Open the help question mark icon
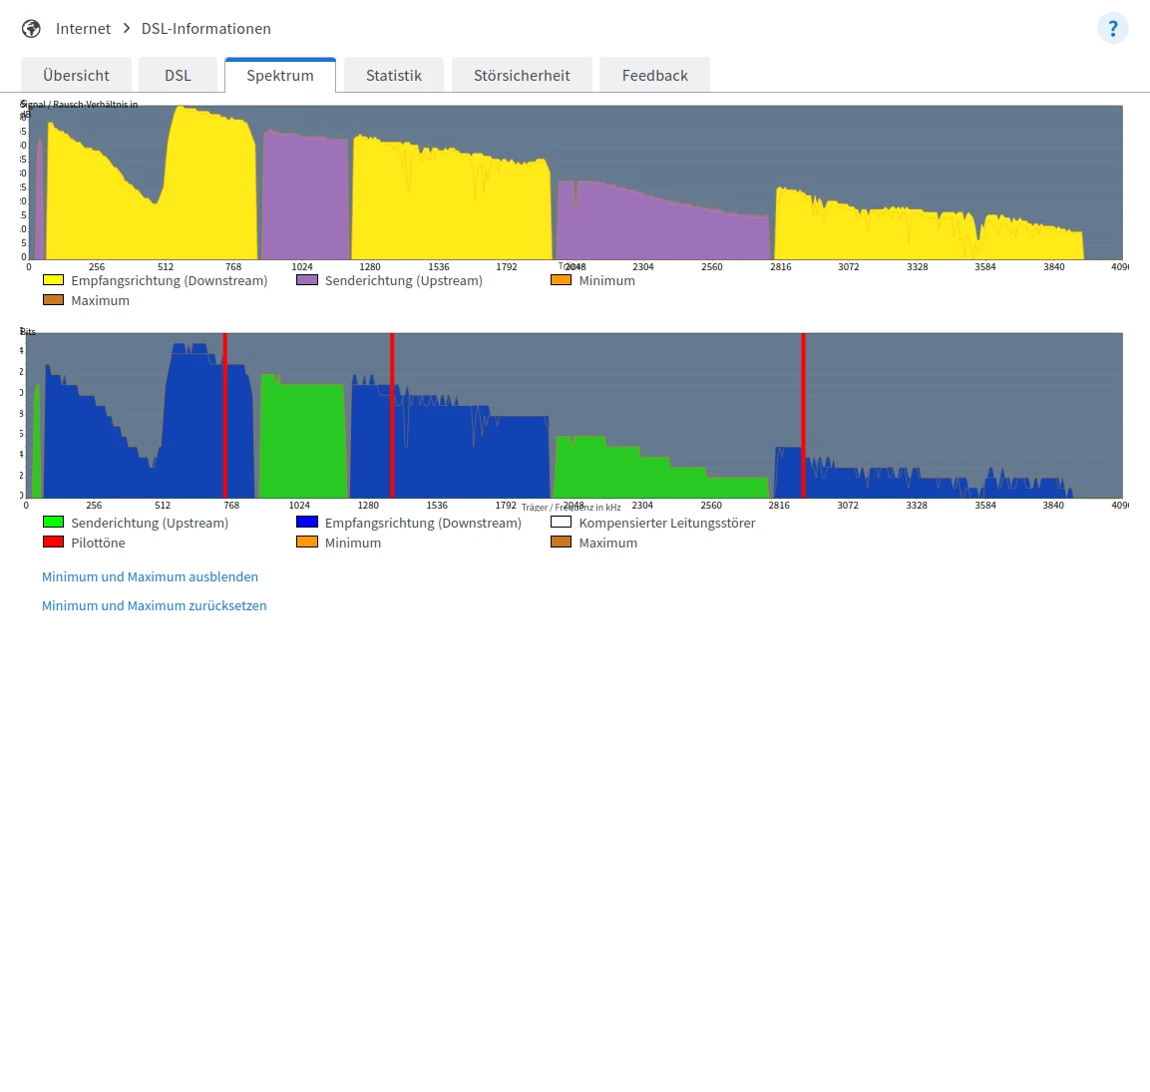The height and width of the screenshot is (1092, 1150). (x=1112, y=29)
